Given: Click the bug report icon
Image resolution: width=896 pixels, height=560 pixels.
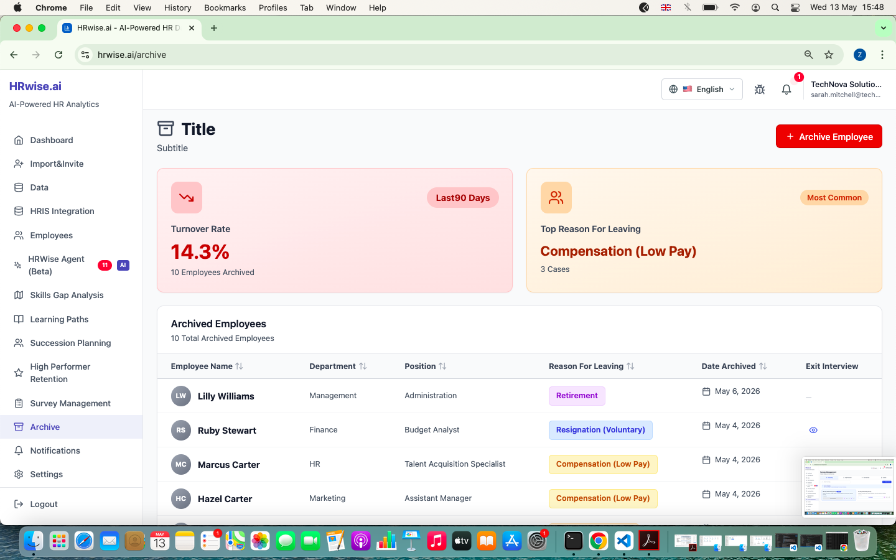Looking at the screenshot, I should pyautogui.click(x=760, y=90).
